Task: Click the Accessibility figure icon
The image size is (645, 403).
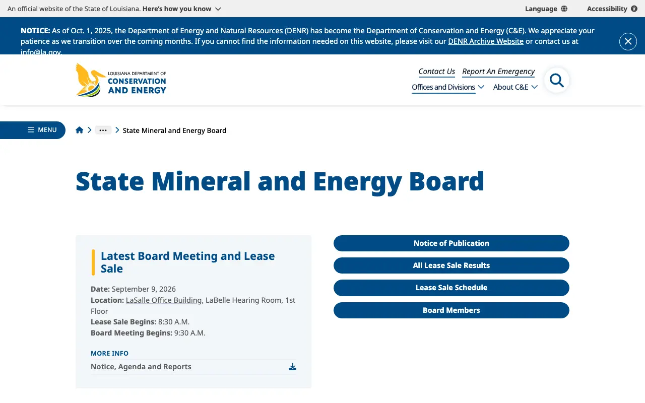Action: coord(634,9)
